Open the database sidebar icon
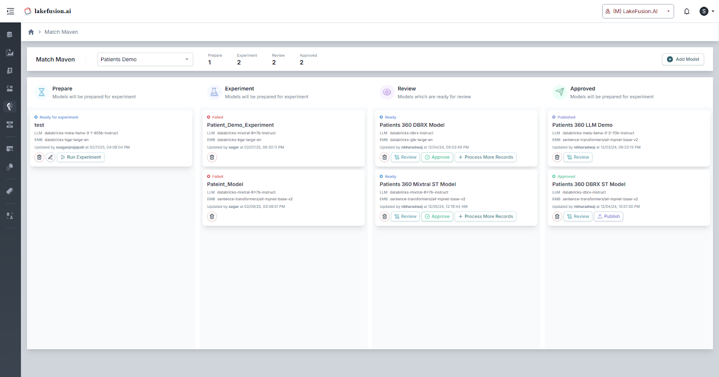 tap(9, 35)
